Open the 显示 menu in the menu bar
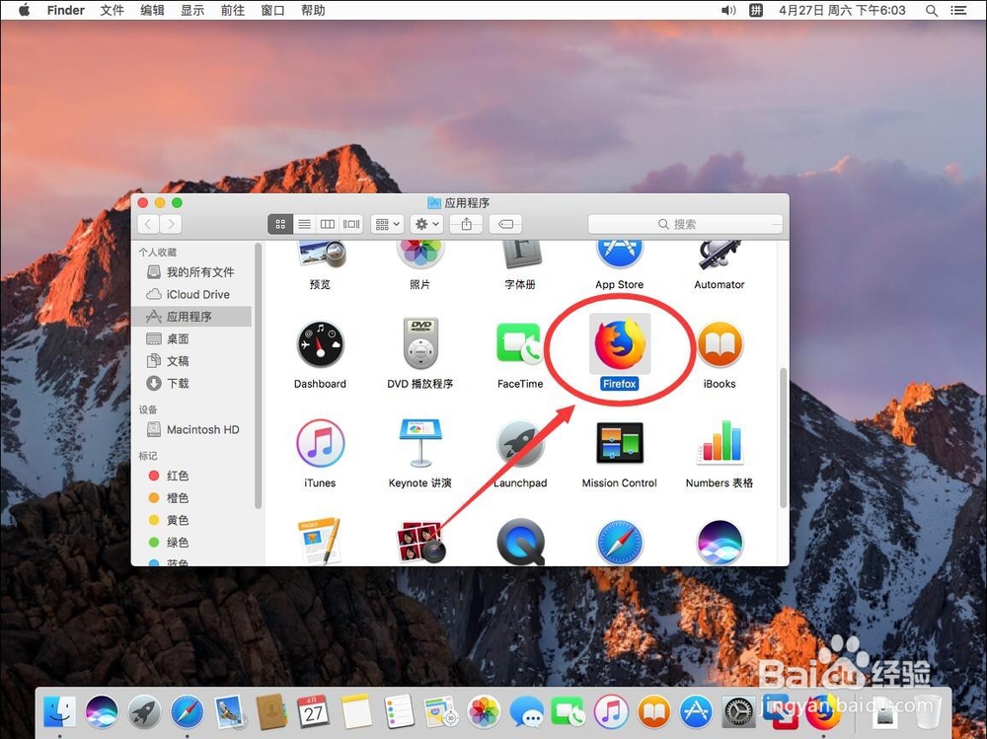 [x=192, y=10]
